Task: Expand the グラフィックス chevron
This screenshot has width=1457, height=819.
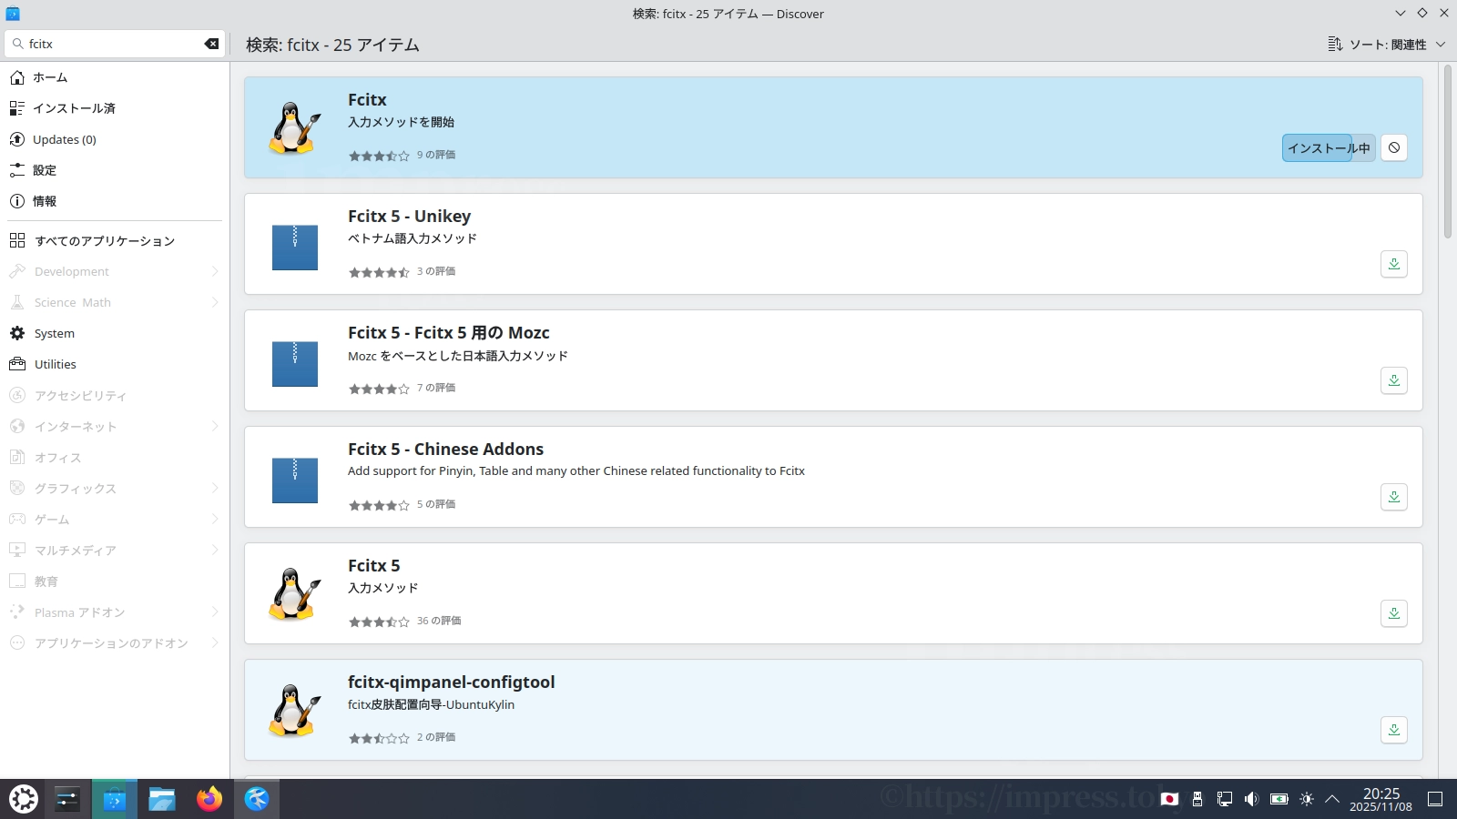Action: pyautogui.click(x=215, y=488)
